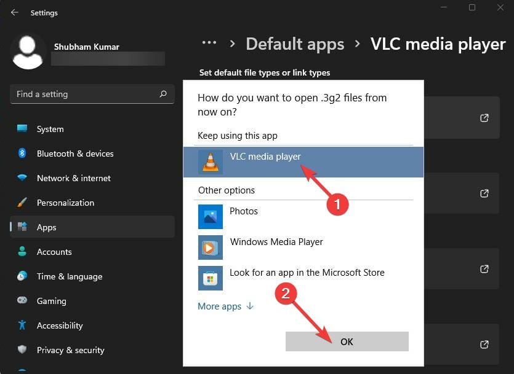Click the Gaming controller icon
This screenshot has width=514, height=374.
[x=22, y=300]
